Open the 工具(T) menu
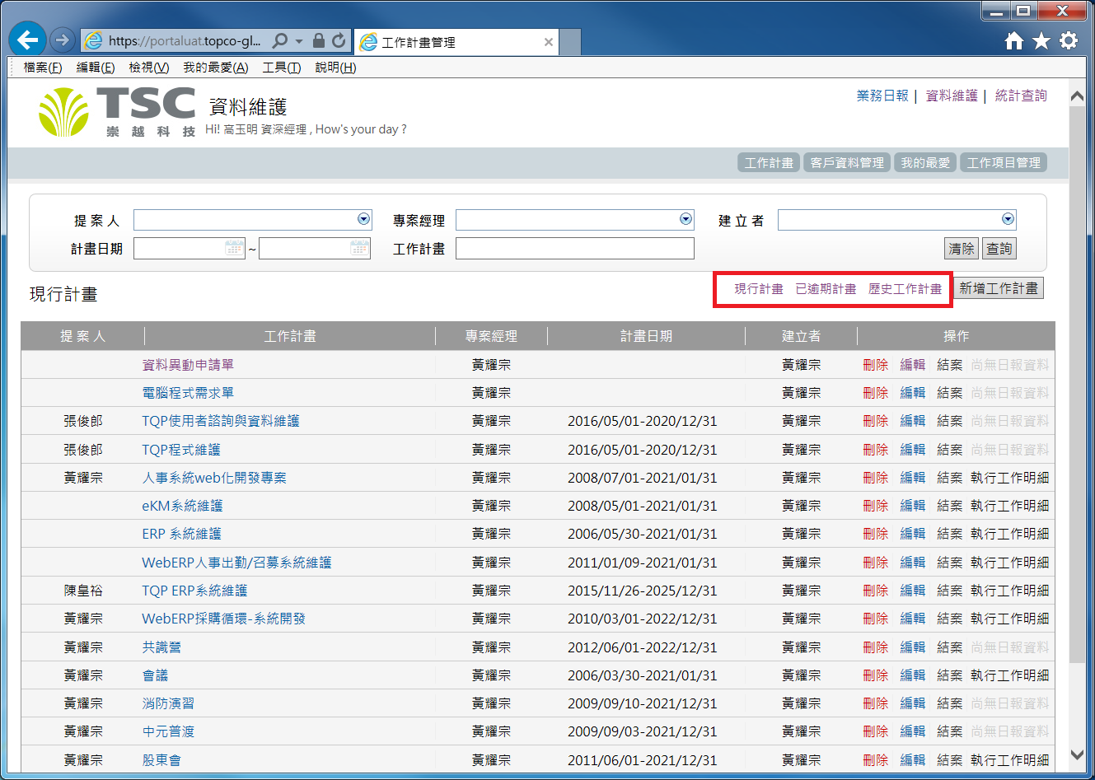Screen dimensions: 1095x780 coord(281,68)
